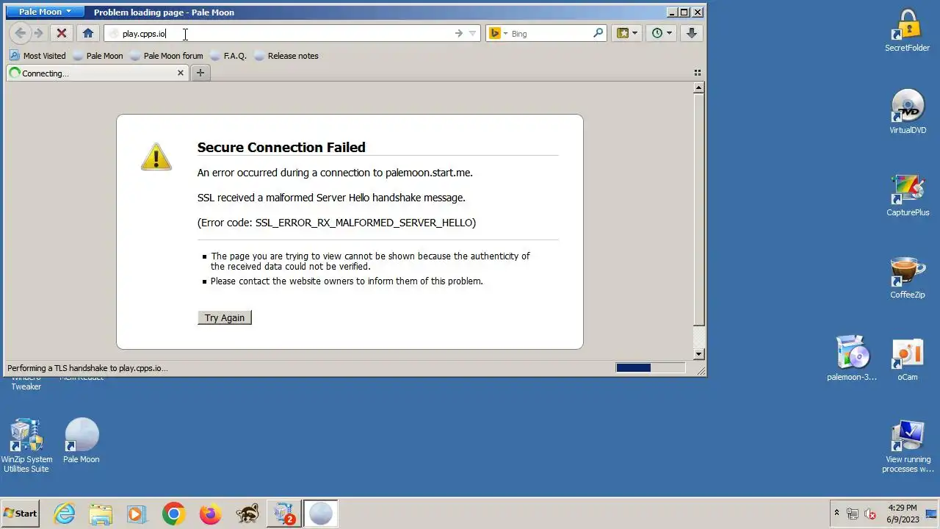Click the Go arrow in the address bar
Image resolution: width=940 pixels, height=529 pixels.
(459, 33)
